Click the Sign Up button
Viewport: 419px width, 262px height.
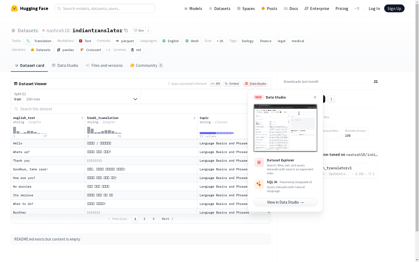394,8
